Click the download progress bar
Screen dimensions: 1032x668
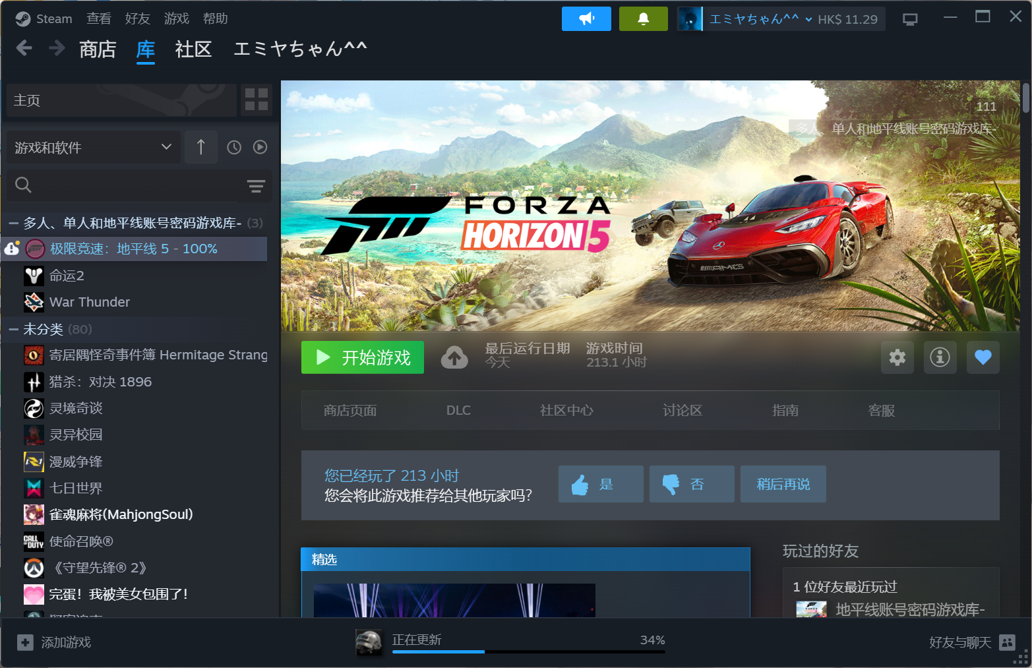pos(528,651)
